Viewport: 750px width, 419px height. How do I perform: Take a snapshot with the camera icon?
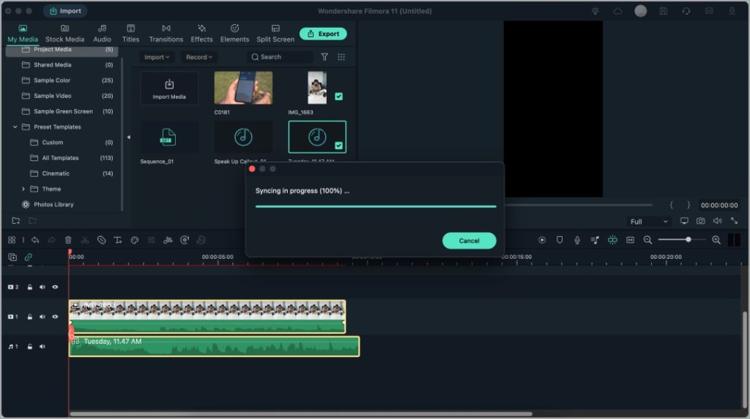click(x=701, y=221)
